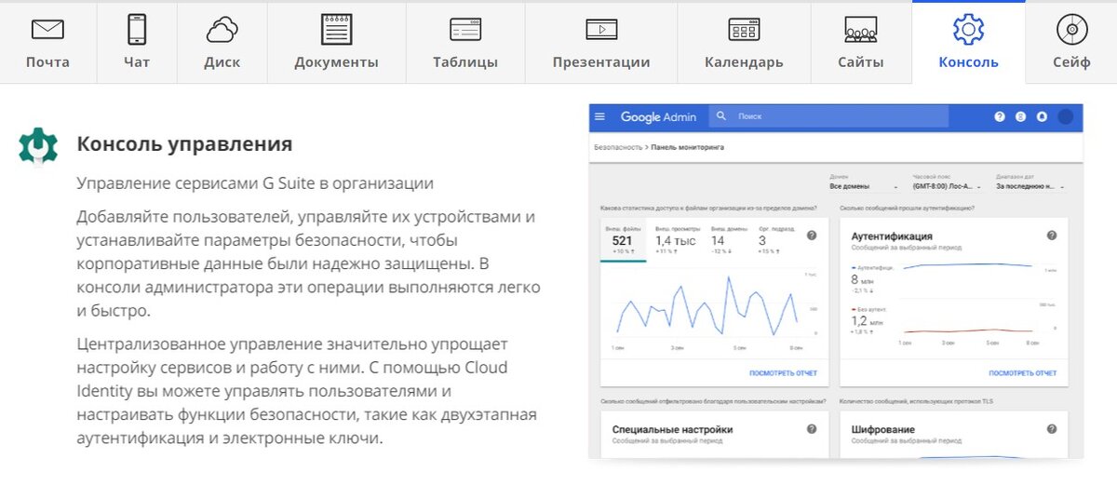Switch to the Сайты tab
The image size is (1117, 485).
861,43
